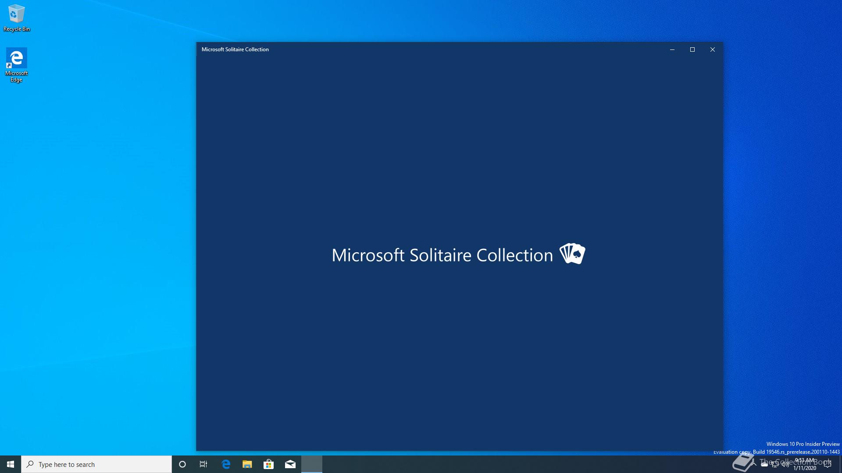Select the Microsoft Edge desktop shortcut
The image size is (842, 473).
click(17, 65)
